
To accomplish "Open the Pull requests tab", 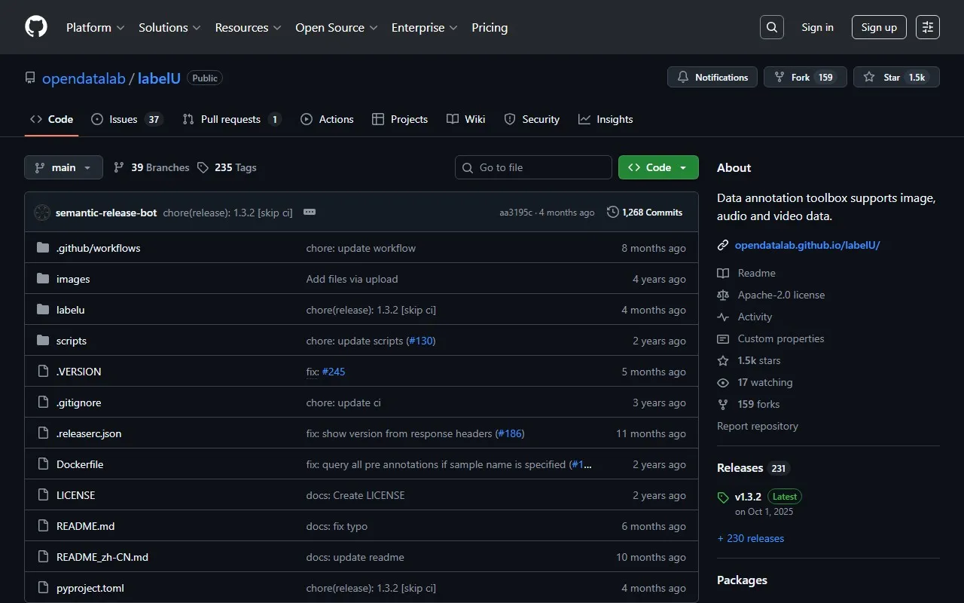I will tap(230, 119).
